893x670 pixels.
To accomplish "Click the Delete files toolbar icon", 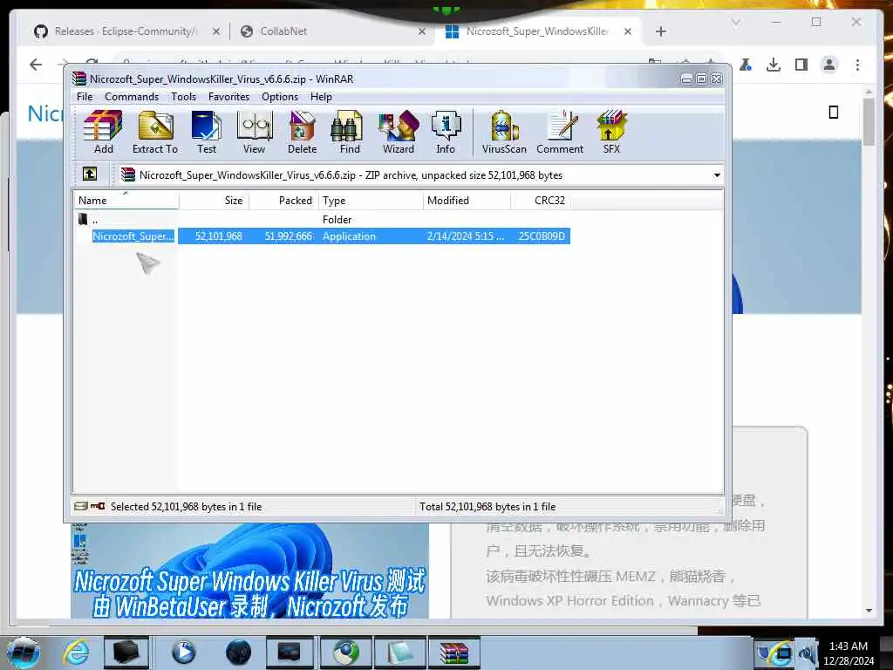I will (x=302, y=133).
